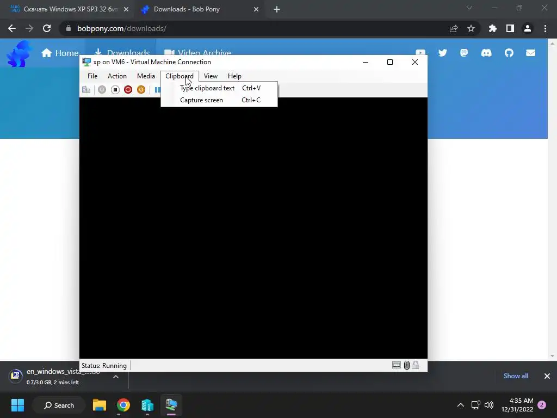
Task: Close the Windows XP SP3 browser tab
Action: click(126, 10)
